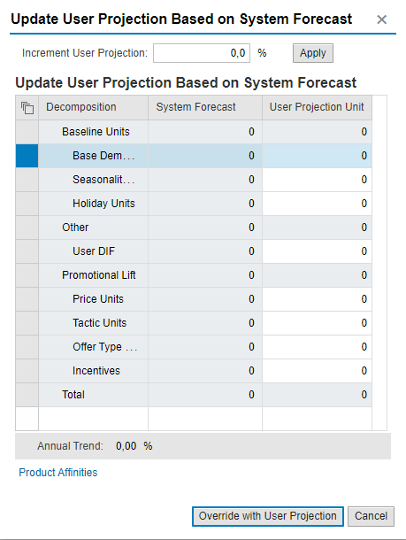This screenshot has width=406, height=540.
Task: Click the select-all rows icon in table header
Action: click(27, 108)
